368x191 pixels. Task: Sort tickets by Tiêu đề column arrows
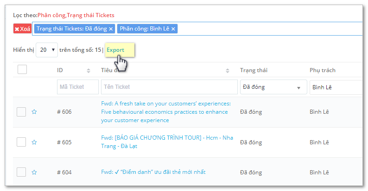[228, 70]
